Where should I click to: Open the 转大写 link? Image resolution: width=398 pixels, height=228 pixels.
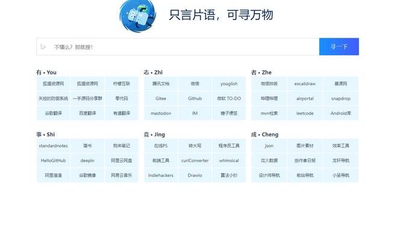click(x=195, y=146)
